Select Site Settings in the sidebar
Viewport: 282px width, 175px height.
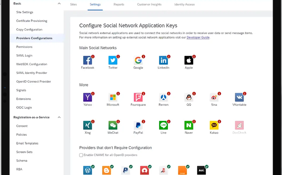[x=25, y=12]
